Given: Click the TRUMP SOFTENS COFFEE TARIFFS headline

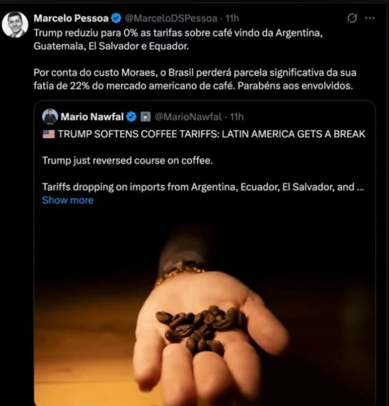Looking at the screenshot, I should click(212, 134).
